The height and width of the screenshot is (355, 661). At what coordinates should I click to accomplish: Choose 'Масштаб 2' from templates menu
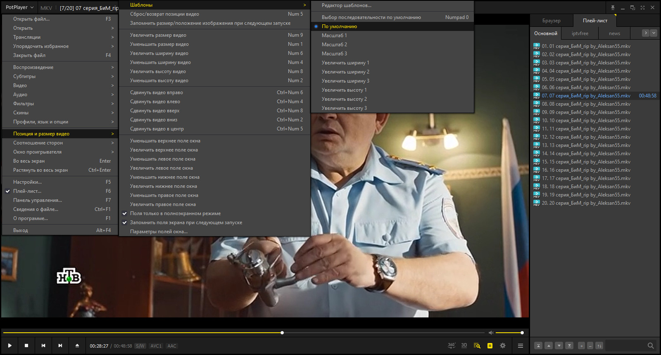[x=334, y=45]
